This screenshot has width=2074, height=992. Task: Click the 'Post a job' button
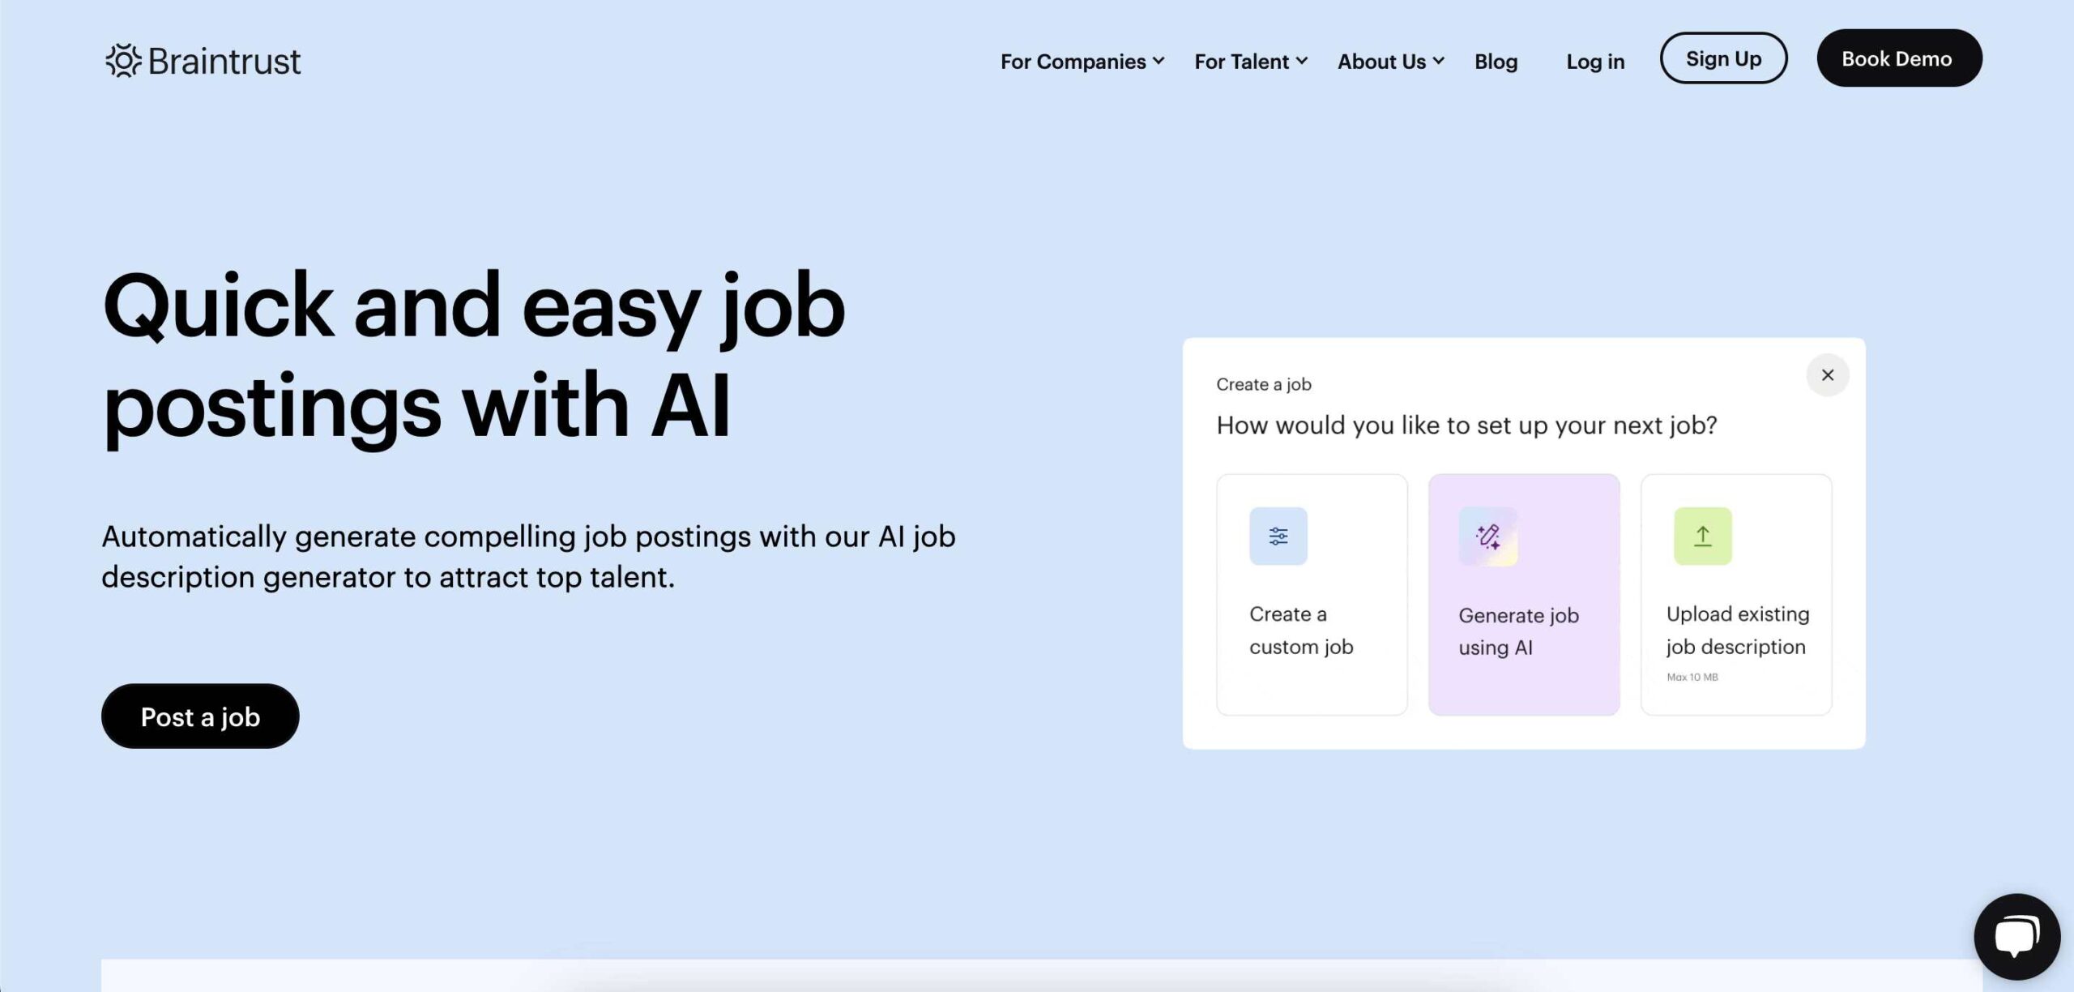pos(200,716)
